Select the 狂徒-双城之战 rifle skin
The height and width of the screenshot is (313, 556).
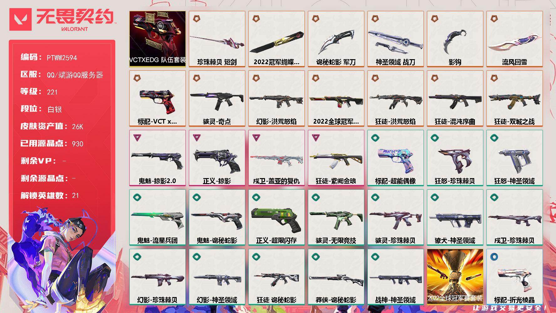point(515,99)
